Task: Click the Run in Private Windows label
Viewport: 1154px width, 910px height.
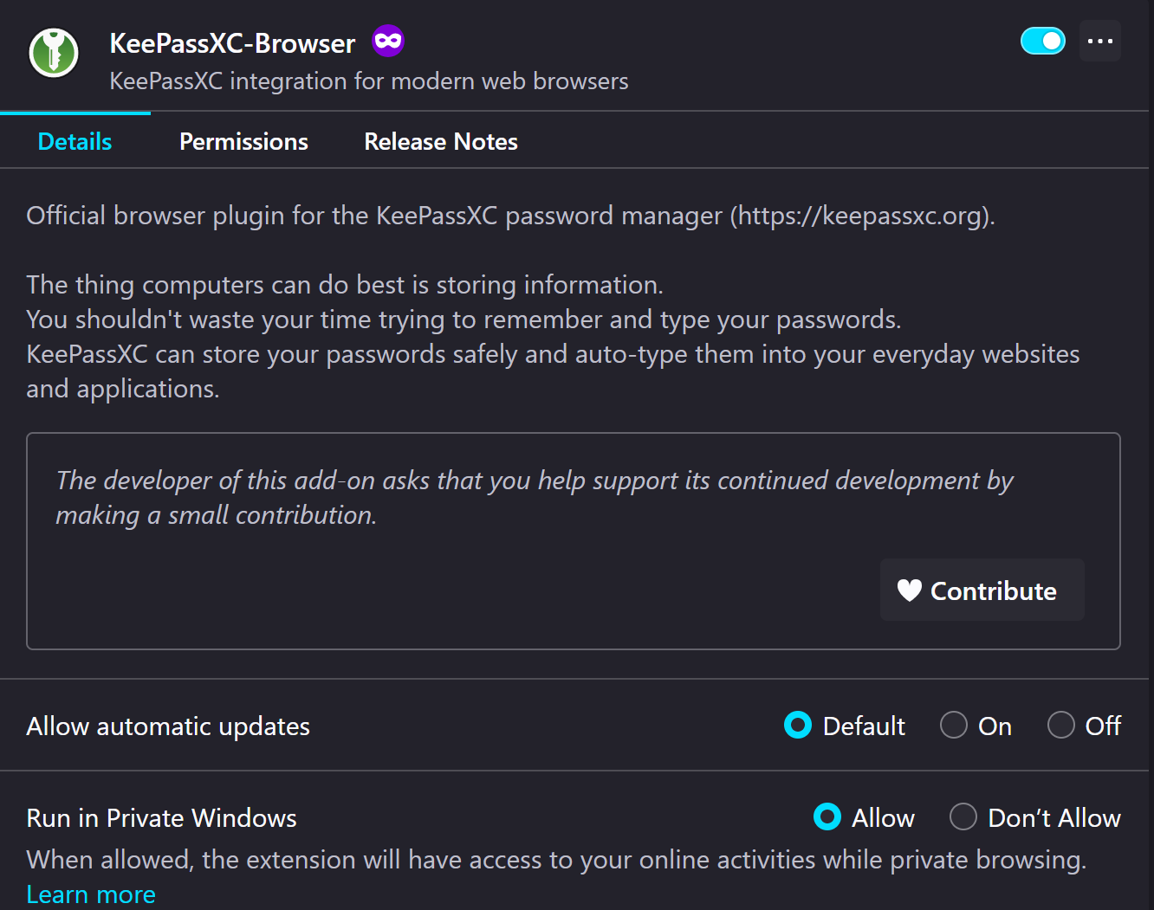Action: tap(161, 818)
